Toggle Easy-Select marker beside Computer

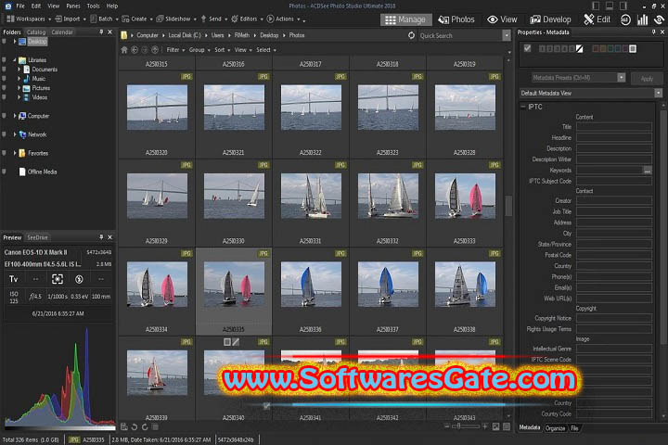pos(5,116)
